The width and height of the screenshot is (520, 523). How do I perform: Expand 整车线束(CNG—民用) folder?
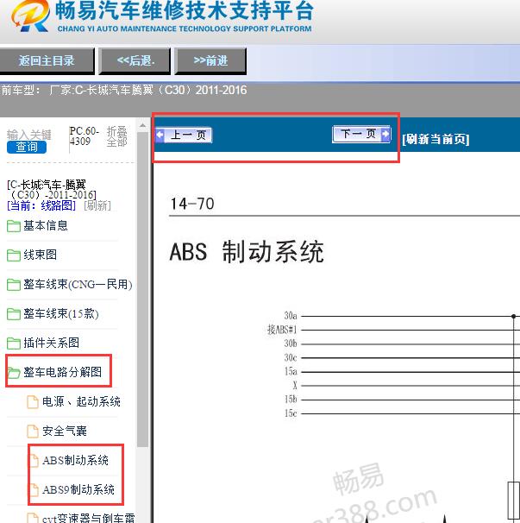[78, 284]
